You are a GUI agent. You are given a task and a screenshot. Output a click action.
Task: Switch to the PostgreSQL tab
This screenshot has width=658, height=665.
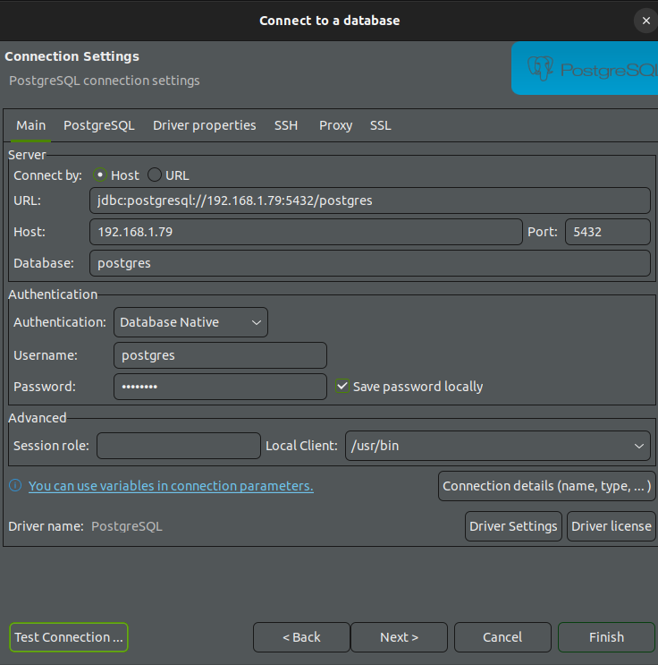[98, 125]
